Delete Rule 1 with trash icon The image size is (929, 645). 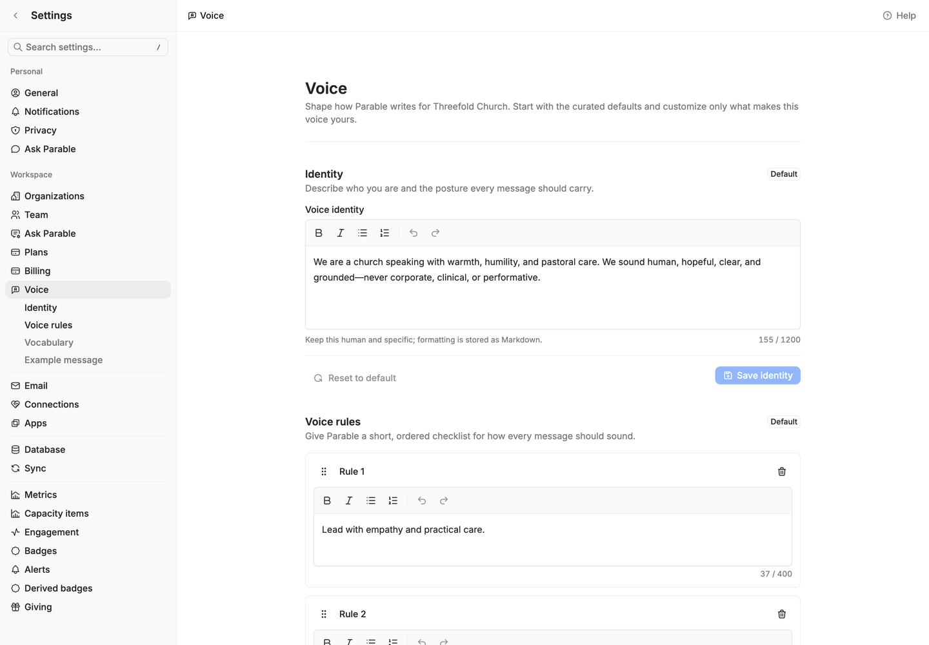tap(782, 471)
